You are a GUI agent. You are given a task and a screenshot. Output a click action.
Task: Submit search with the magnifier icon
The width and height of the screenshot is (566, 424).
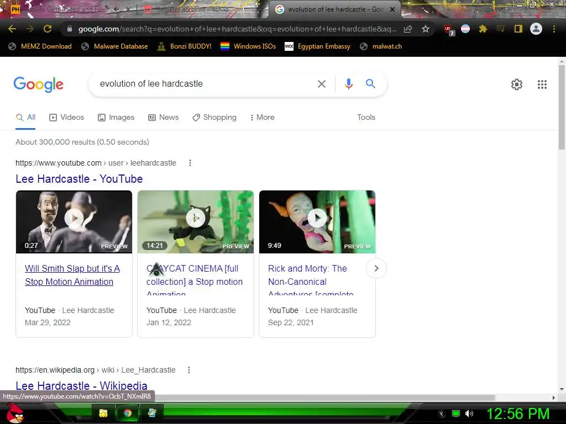point(370,84)
